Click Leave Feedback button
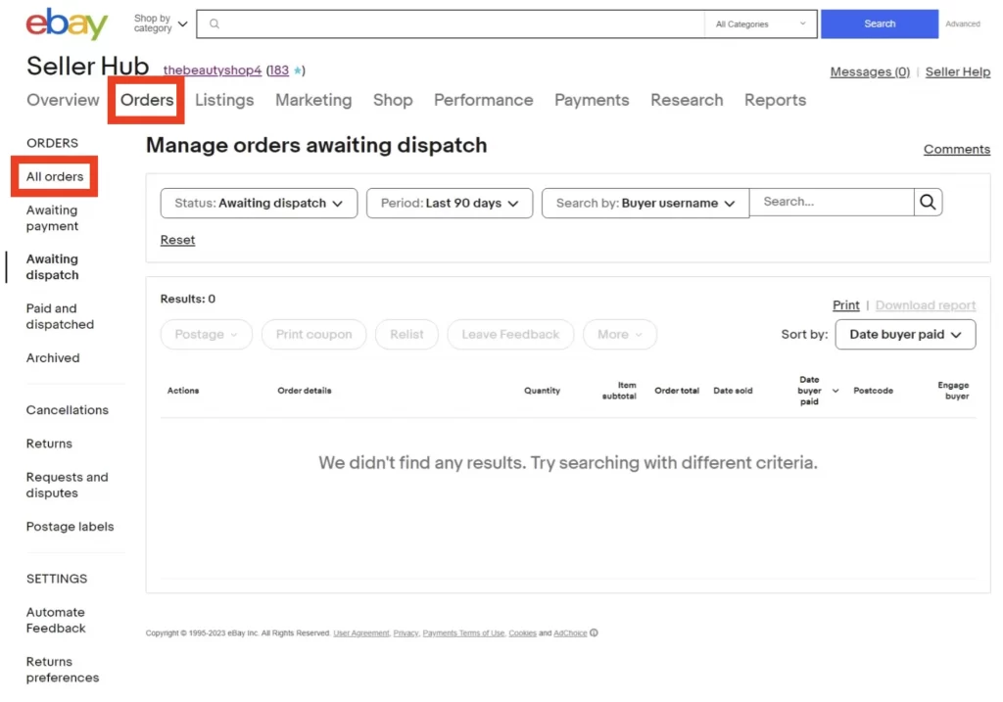 [510, 335]
